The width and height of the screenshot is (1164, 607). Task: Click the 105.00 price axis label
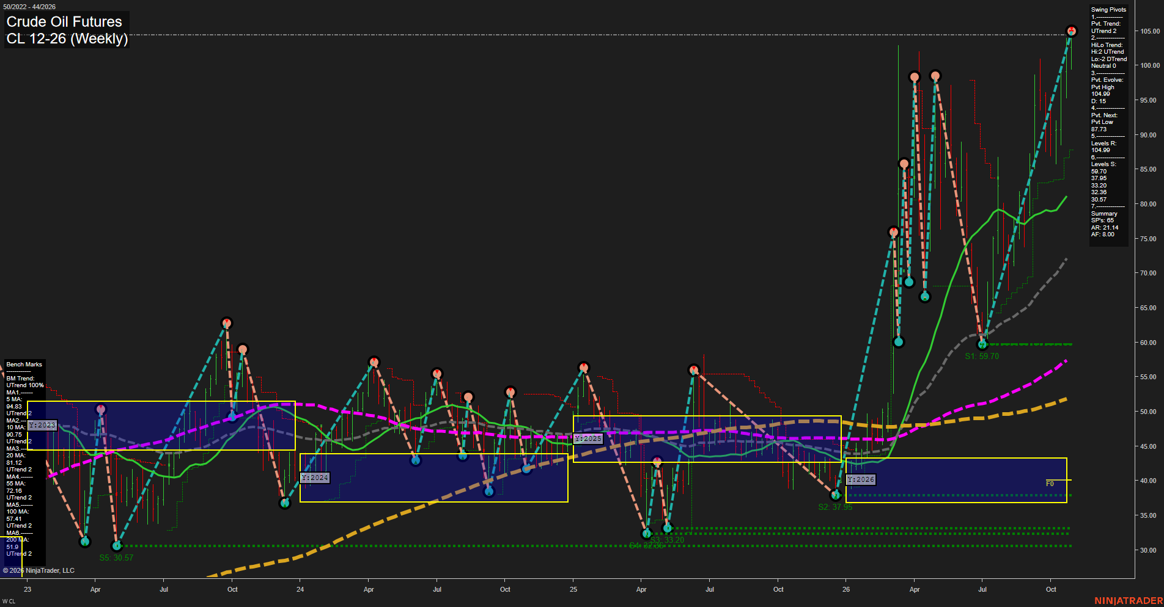click(1150, 31)
